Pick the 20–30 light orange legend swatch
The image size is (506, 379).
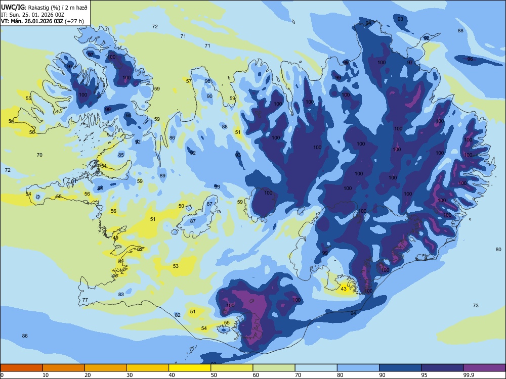(106, 368)
